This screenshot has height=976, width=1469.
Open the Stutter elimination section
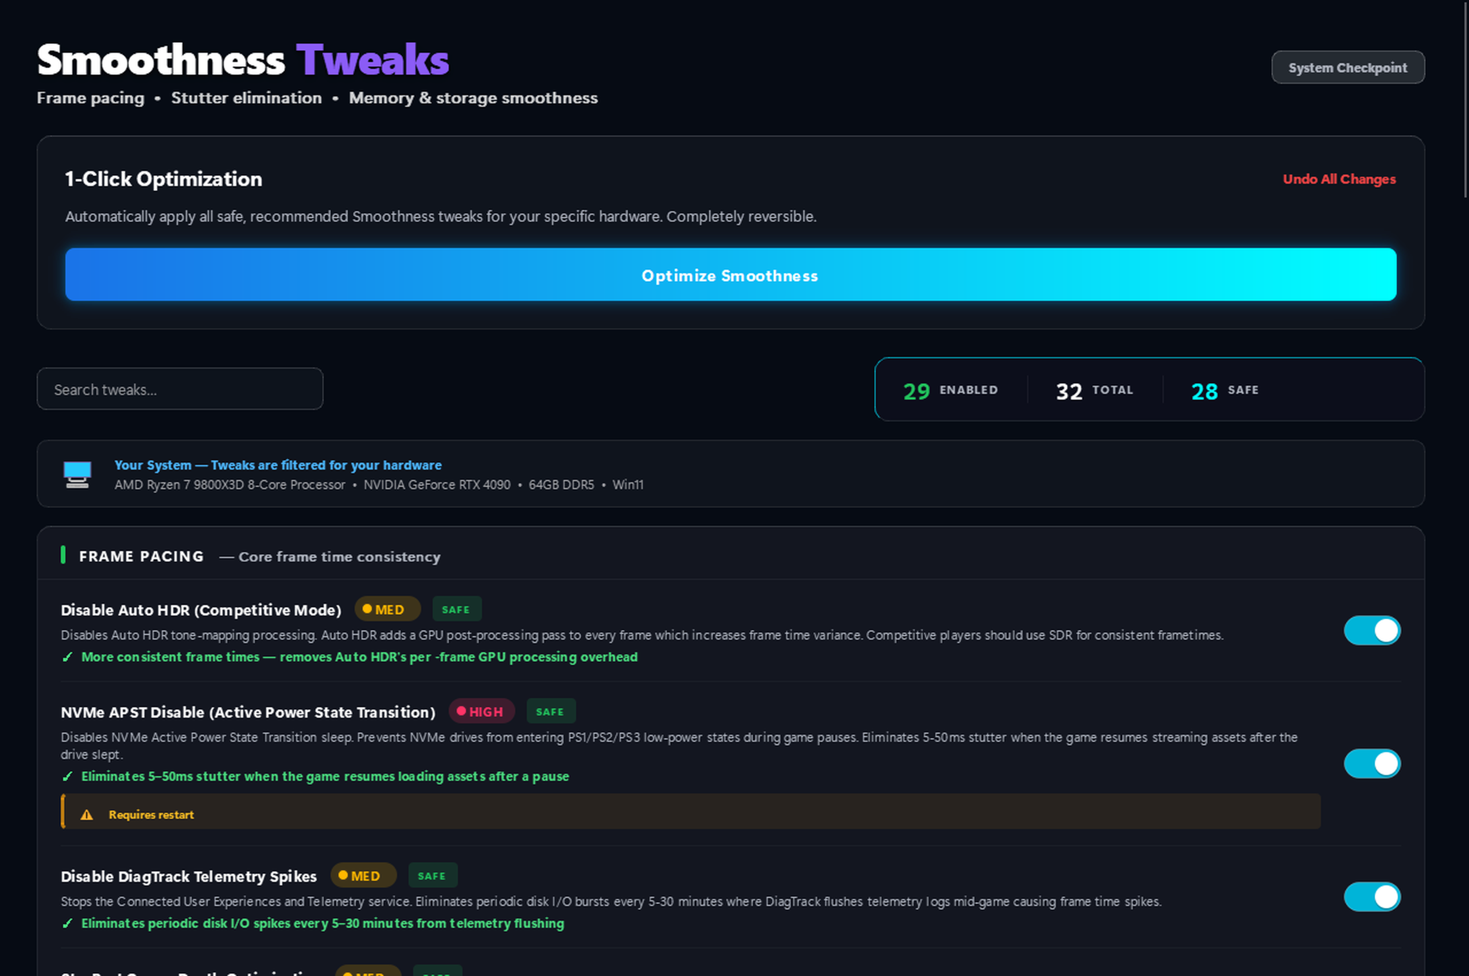pyautogui.click(x=246, y=98)
